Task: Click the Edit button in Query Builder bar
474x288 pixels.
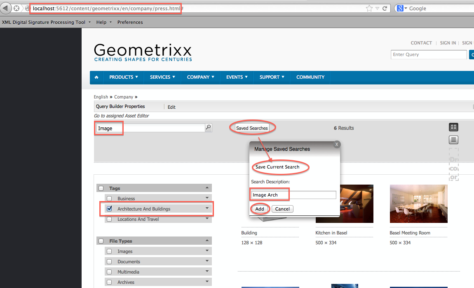Action: [171, 107]
